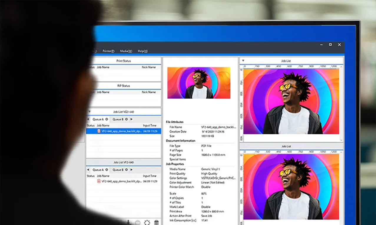Click the RIP processing spinner icon
This screenshot has width=376, height=225.
147,222
